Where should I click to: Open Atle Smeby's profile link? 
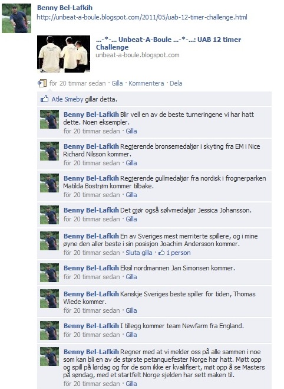click(x=67, y=99)
